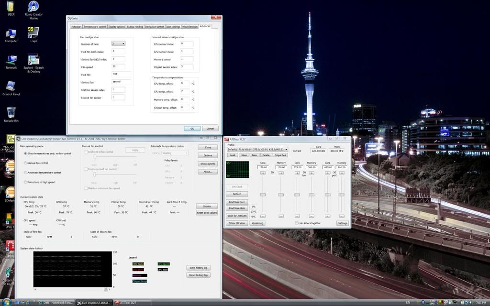
Task: Open the Policy dropdown in fan control
Action: (x=175, y=153)
